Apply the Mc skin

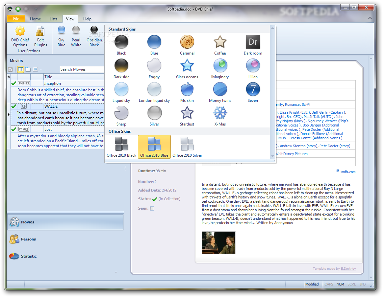pyautogui.click(x=187, y=93)
